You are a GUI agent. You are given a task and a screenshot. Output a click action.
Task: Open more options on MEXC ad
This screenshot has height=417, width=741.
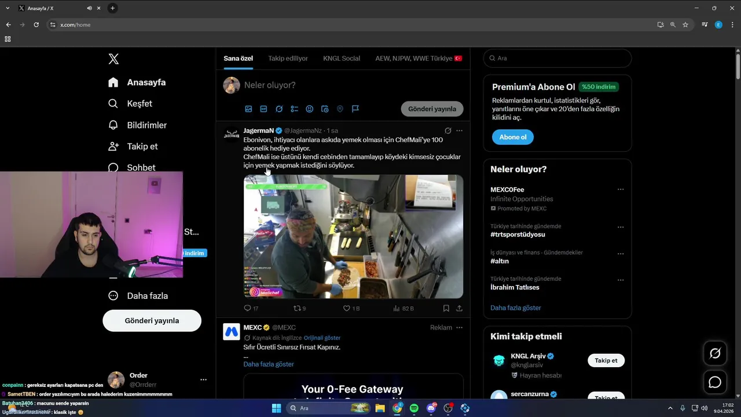point(460,327)
